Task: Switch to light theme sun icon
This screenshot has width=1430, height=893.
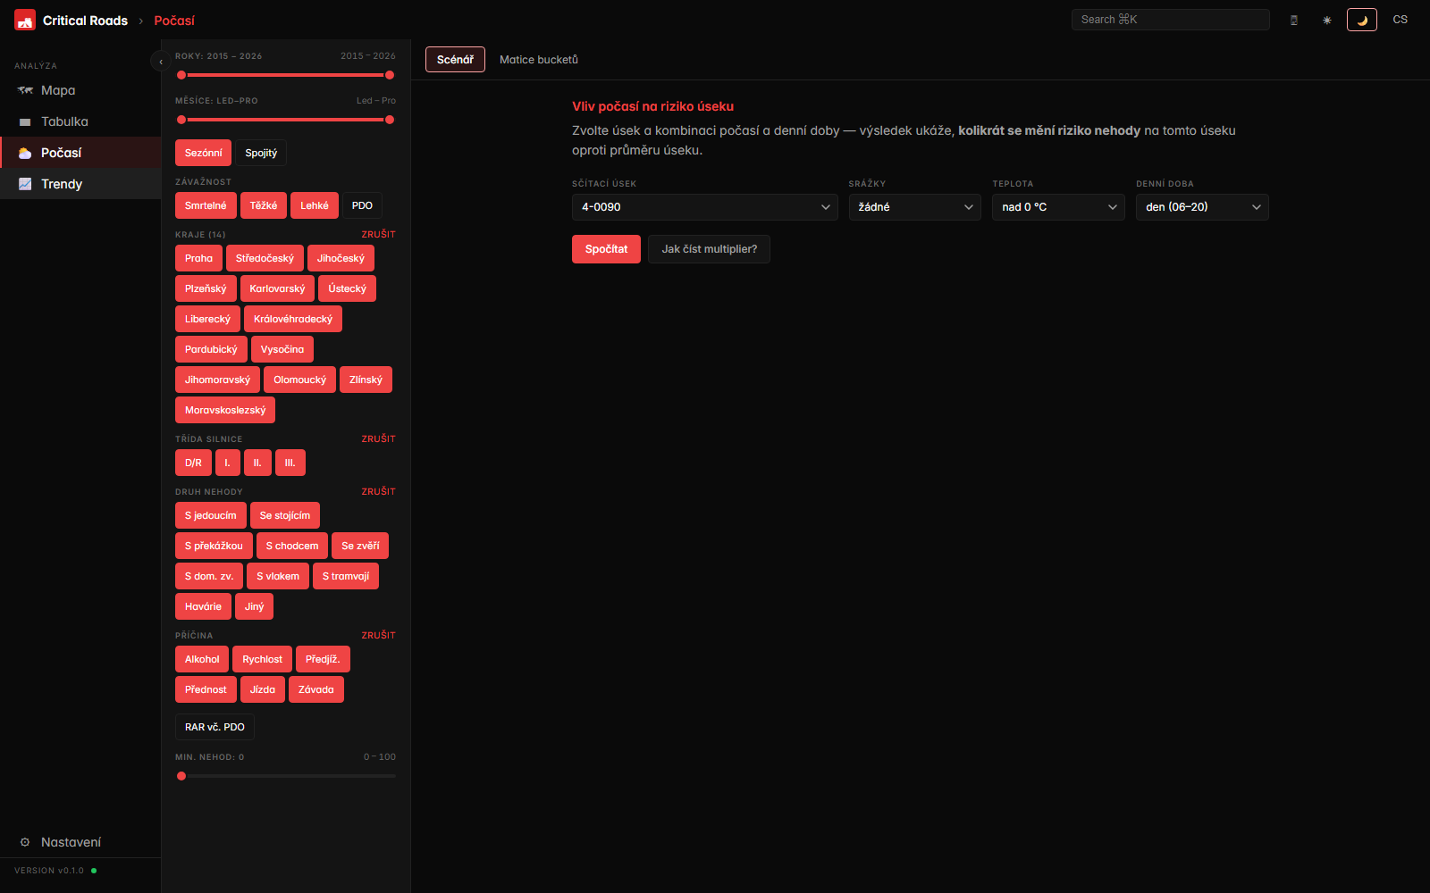Action: 1327,20
